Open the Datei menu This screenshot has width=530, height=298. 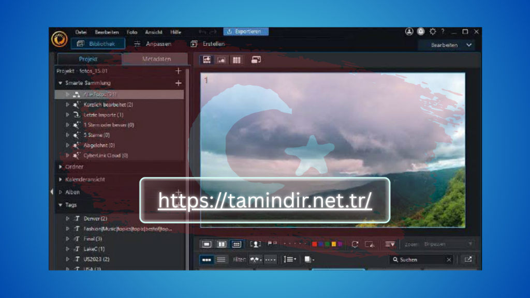coord(81,32)
